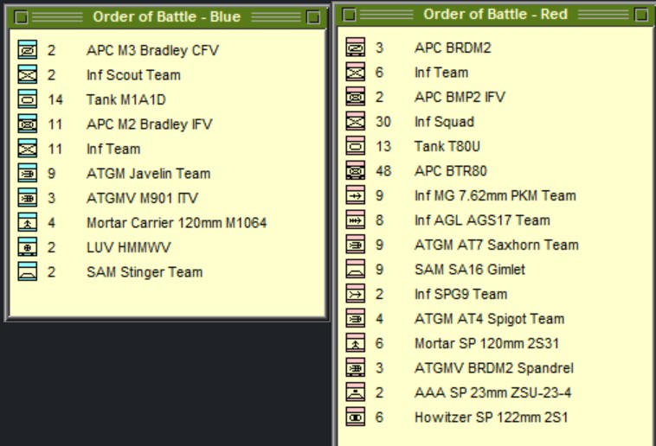
Task: Select the Inf SPG9 Team icon
Action: [355, 294]
